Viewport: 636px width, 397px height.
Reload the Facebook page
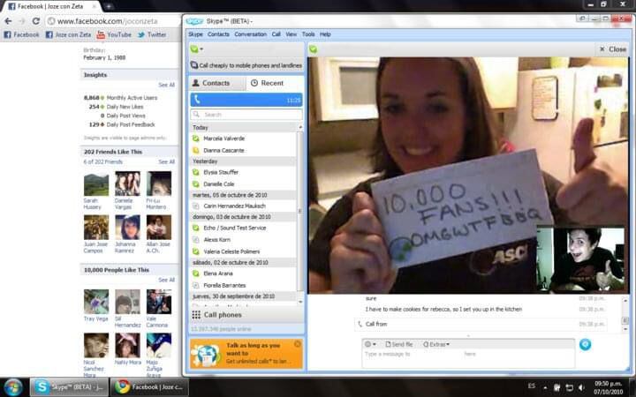coord(35,20)
